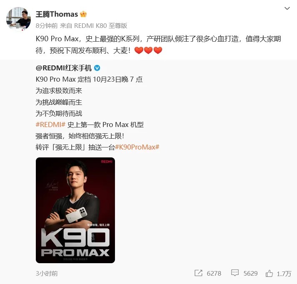Like the post with thumbs-up icon
The image size is (297, 284).
(269, 273)
